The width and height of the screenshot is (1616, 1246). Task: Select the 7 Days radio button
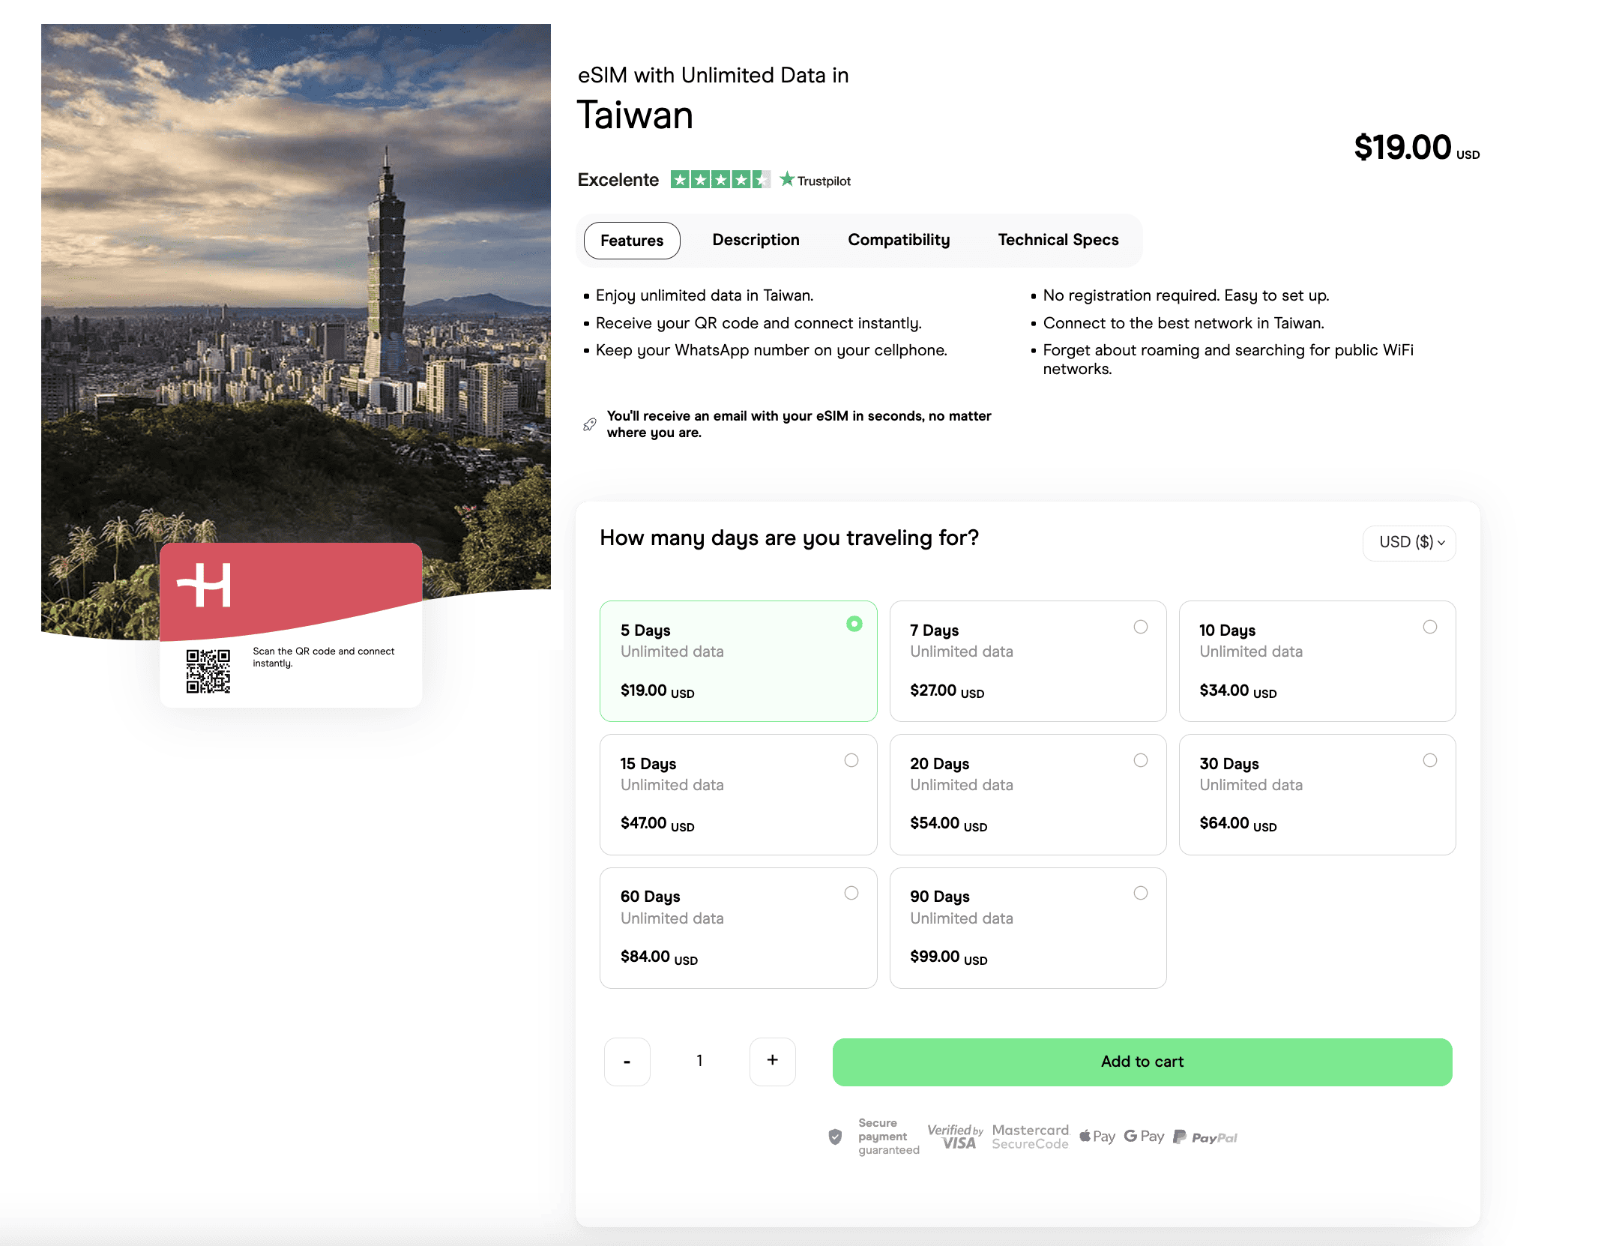coord(1140,627)
